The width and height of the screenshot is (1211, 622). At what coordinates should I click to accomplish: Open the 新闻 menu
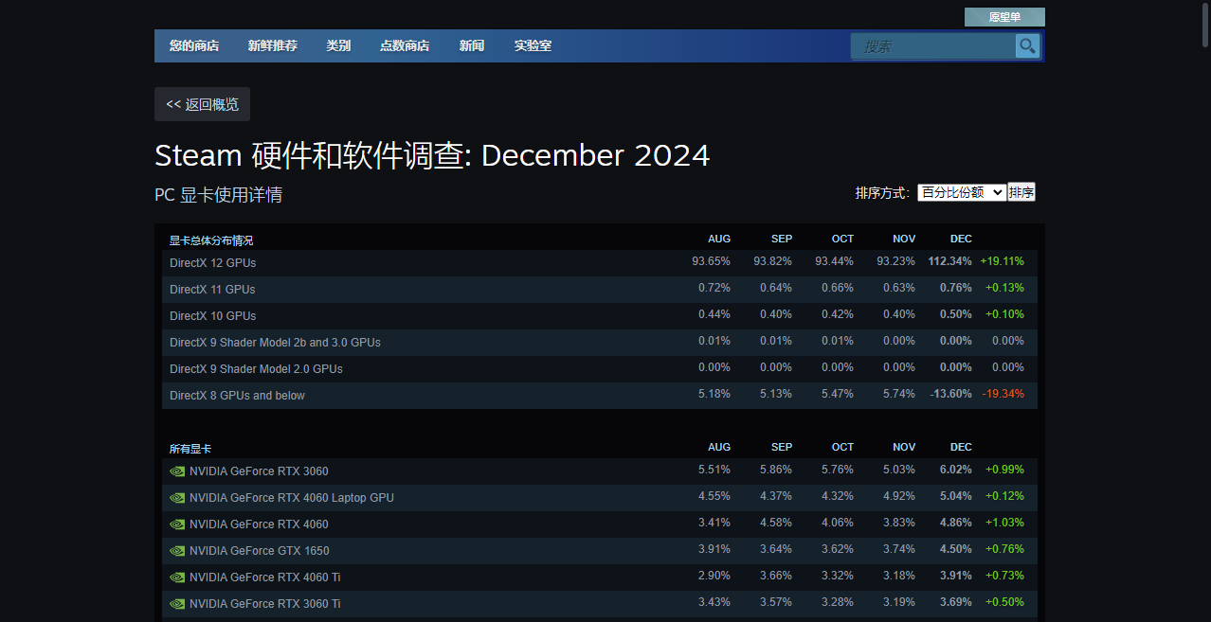pos(471,45)
